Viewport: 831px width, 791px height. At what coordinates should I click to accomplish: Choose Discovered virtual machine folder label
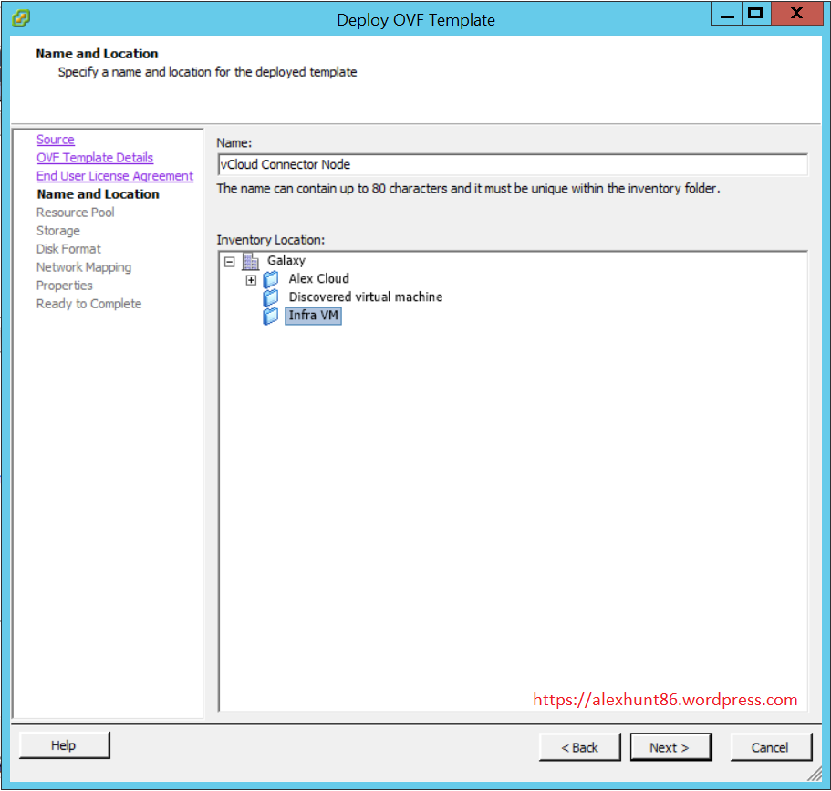coord(365,297)
